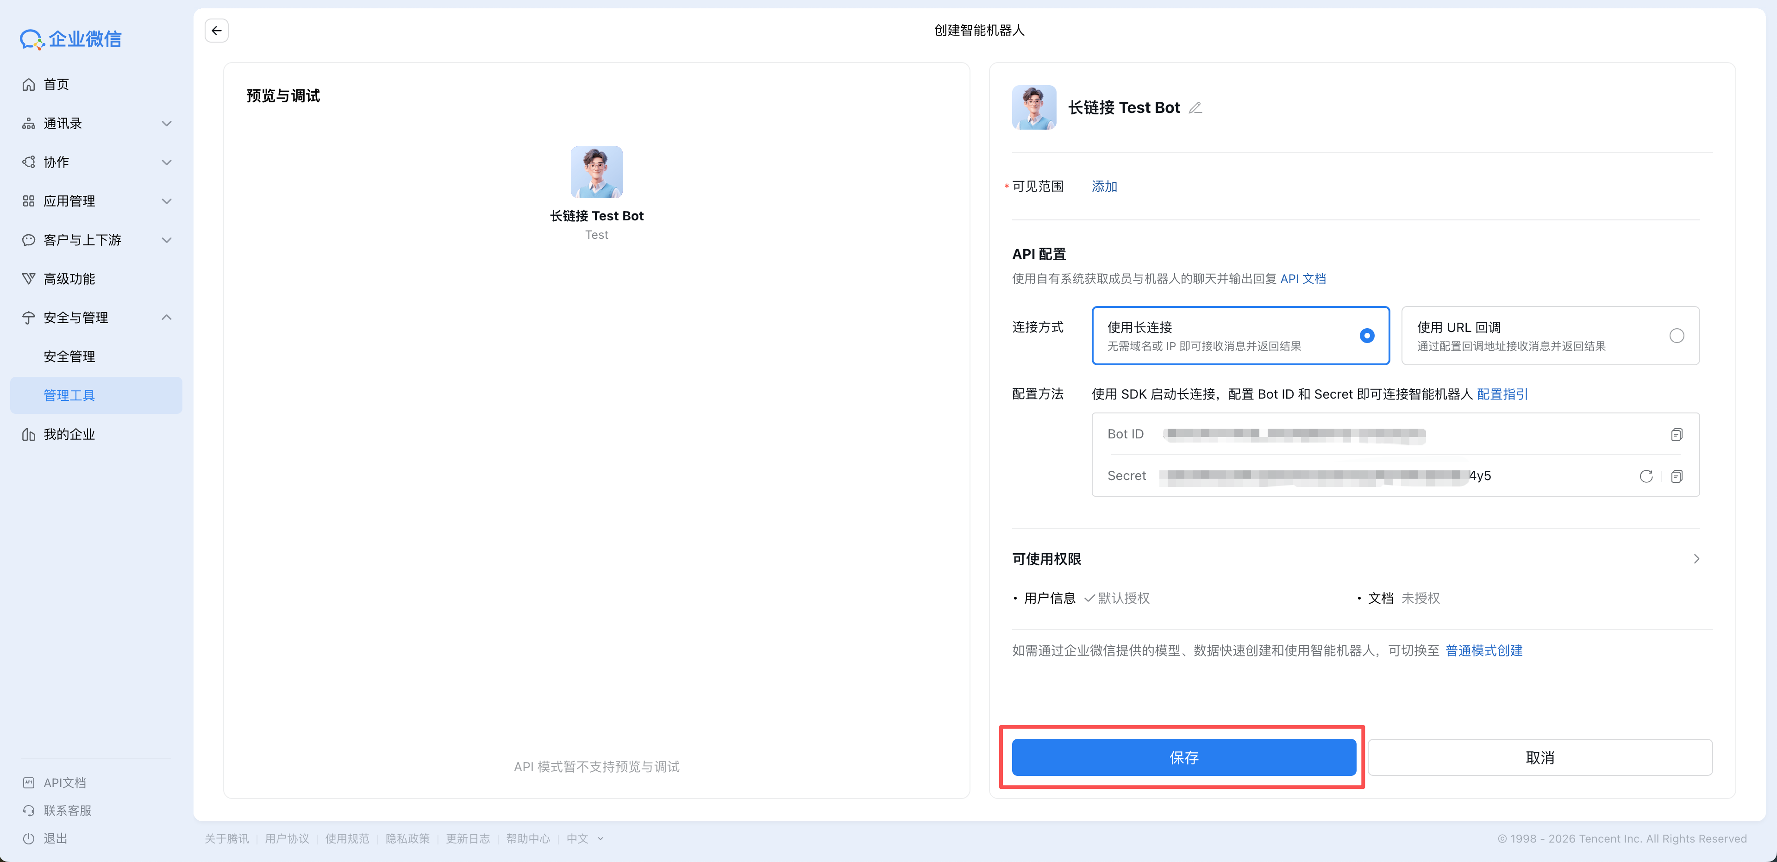The height and width of the screenshot is (862, 1777).
Task: Click the 退出 logout icon
Action: click(x=28, y=838)
